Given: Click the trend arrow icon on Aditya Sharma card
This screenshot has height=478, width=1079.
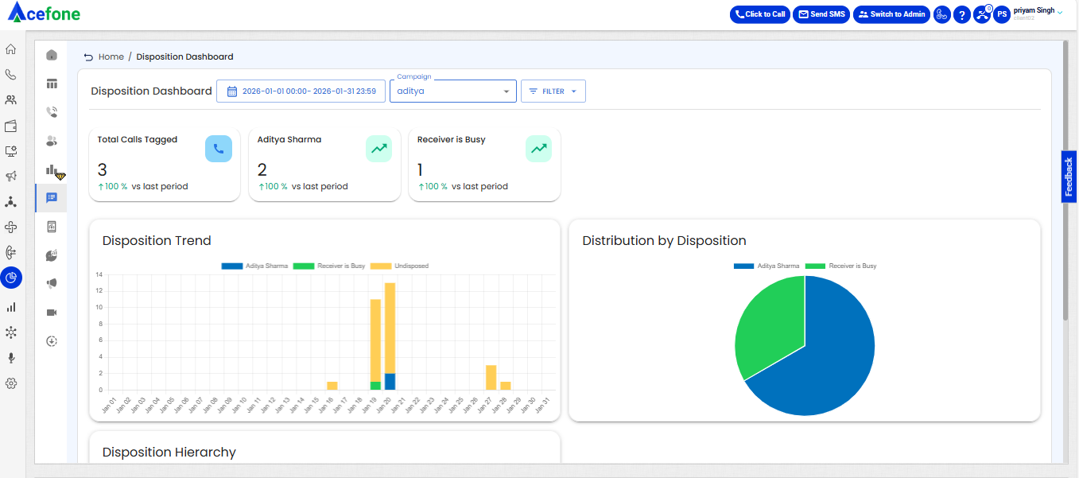Looking at the screenshot, I should [x=378, y=149].
